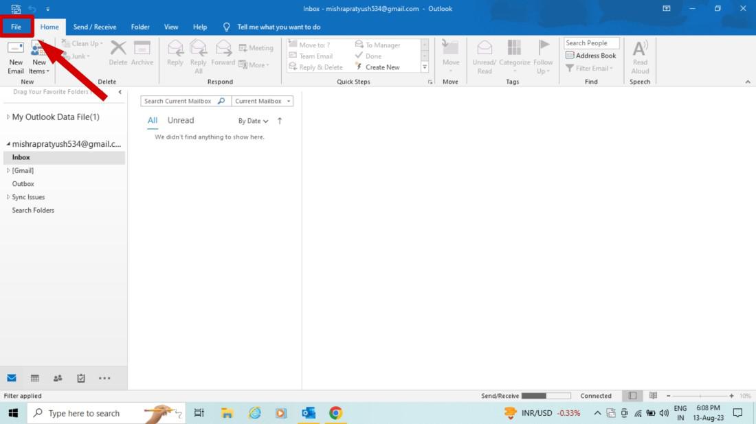Collapse the mishrapratyush534@gmail account tree

click(8, 144)
